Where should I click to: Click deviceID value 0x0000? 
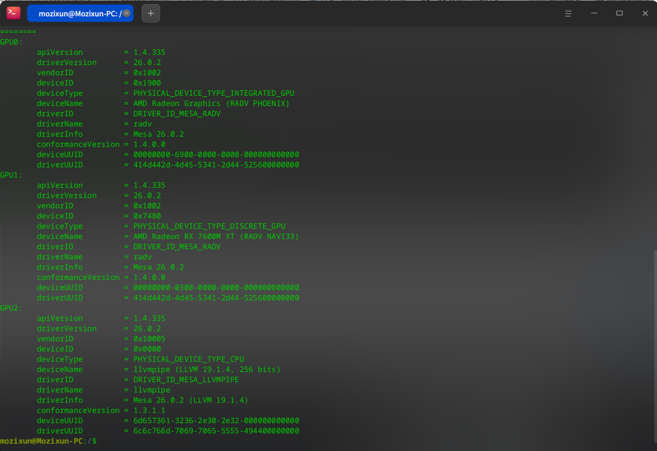point(147,349)
